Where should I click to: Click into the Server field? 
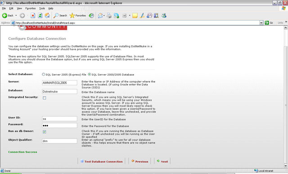pyautogui.click(x=59, y=83)
